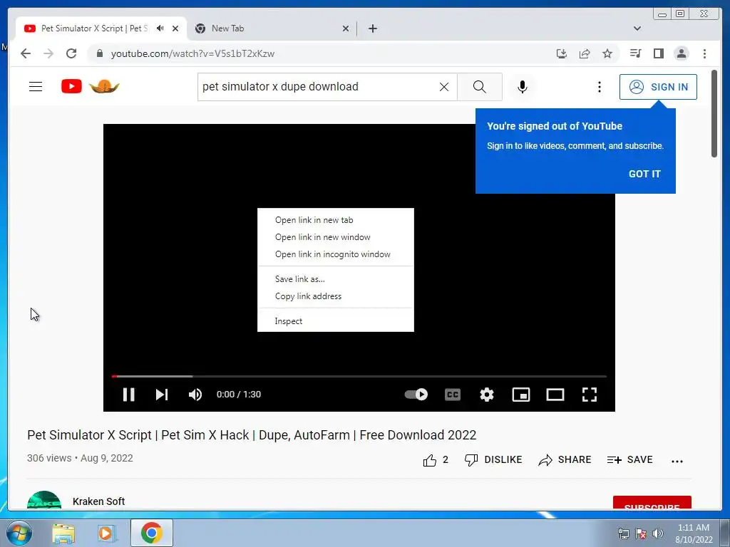Click the YouTube doodle hat
The width and height of the screenshot is (730, 547).
click(104, 86)
